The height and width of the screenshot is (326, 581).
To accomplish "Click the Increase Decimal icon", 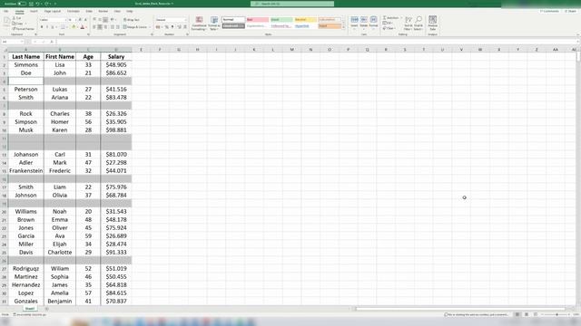I will [x=180, y=27].
